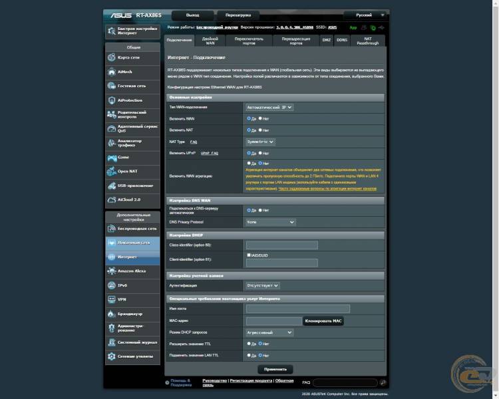Viewport: 499px width, 399px height.
Task: Open the FAQ link beside NAT Type
Action: click(x=194, y=142)
